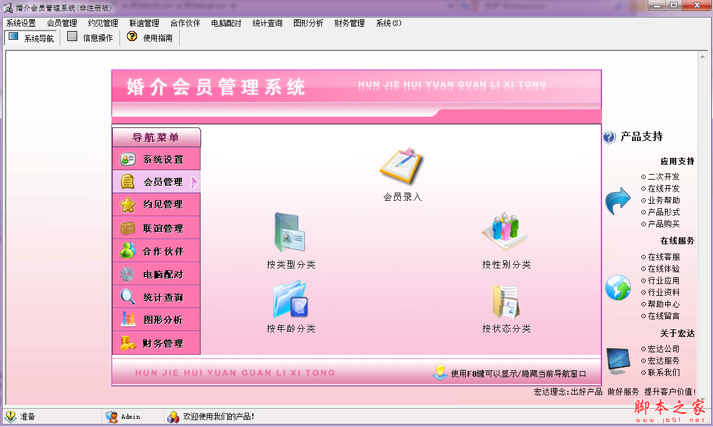Click the 行业应用 link

point(663,280)
